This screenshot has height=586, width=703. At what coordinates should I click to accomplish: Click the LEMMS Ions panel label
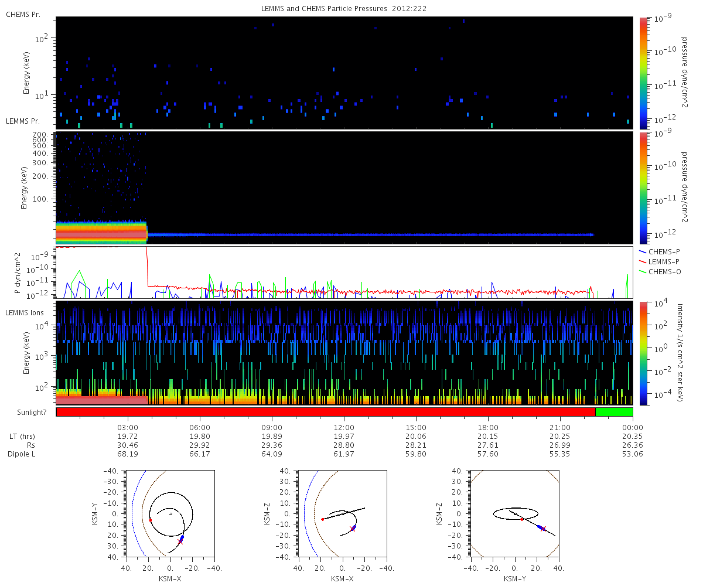click(x=24, y=314)
